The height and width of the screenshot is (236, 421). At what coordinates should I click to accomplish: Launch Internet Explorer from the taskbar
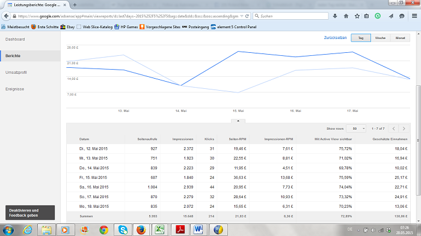(28, 230)
